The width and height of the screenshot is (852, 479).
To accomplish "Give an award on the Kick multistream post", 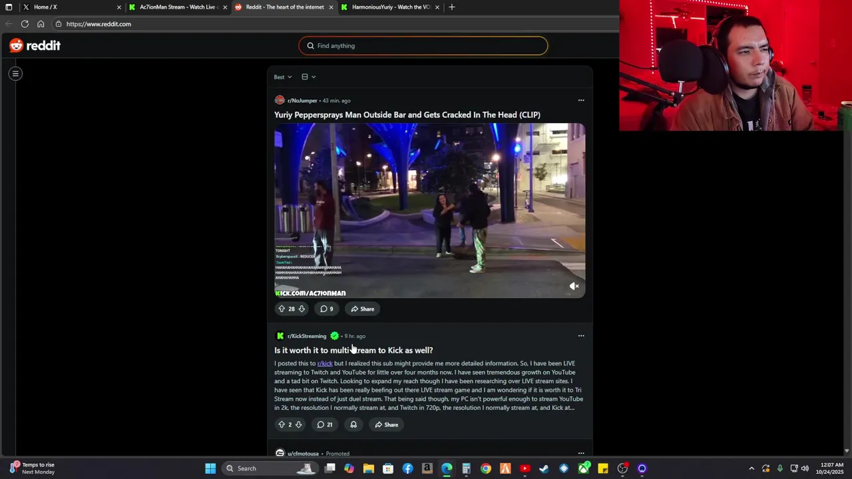I will [x=353, y=424].
